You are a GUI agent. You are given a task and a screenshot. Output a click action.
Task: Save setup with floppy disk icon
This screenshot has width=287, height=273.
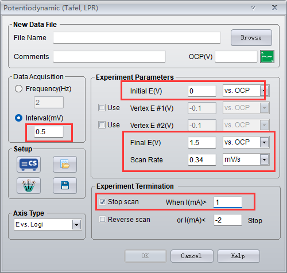tap(65, 185)
